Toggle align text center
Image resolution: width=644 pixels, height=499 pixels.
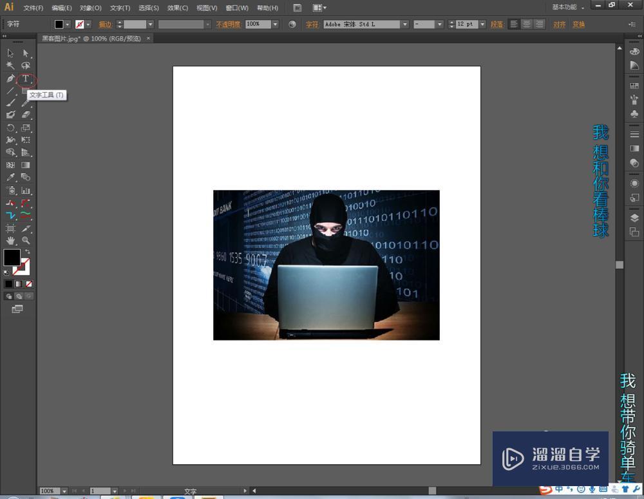tap(526, 24)
